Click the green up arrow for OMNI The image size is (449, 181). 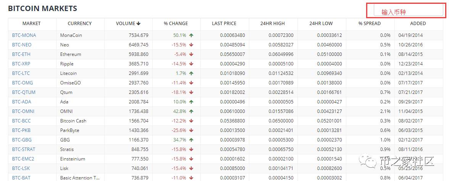tap(191, 111)
